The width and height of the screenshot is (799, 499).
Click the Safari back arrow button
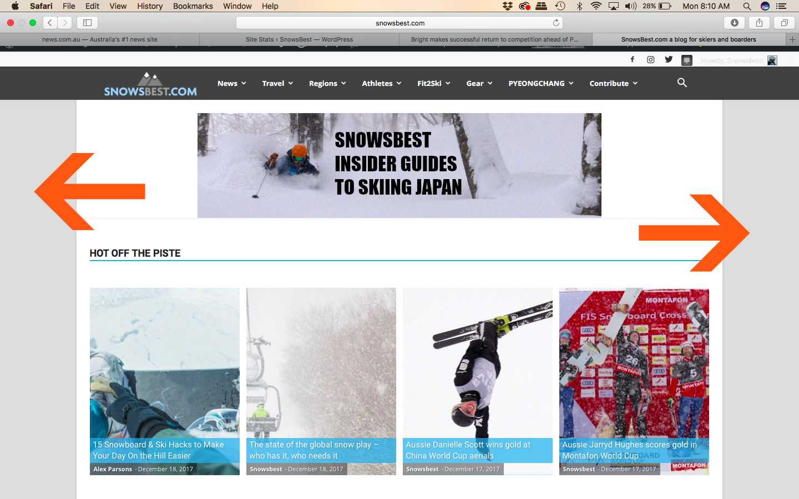[x=50, y=23]
